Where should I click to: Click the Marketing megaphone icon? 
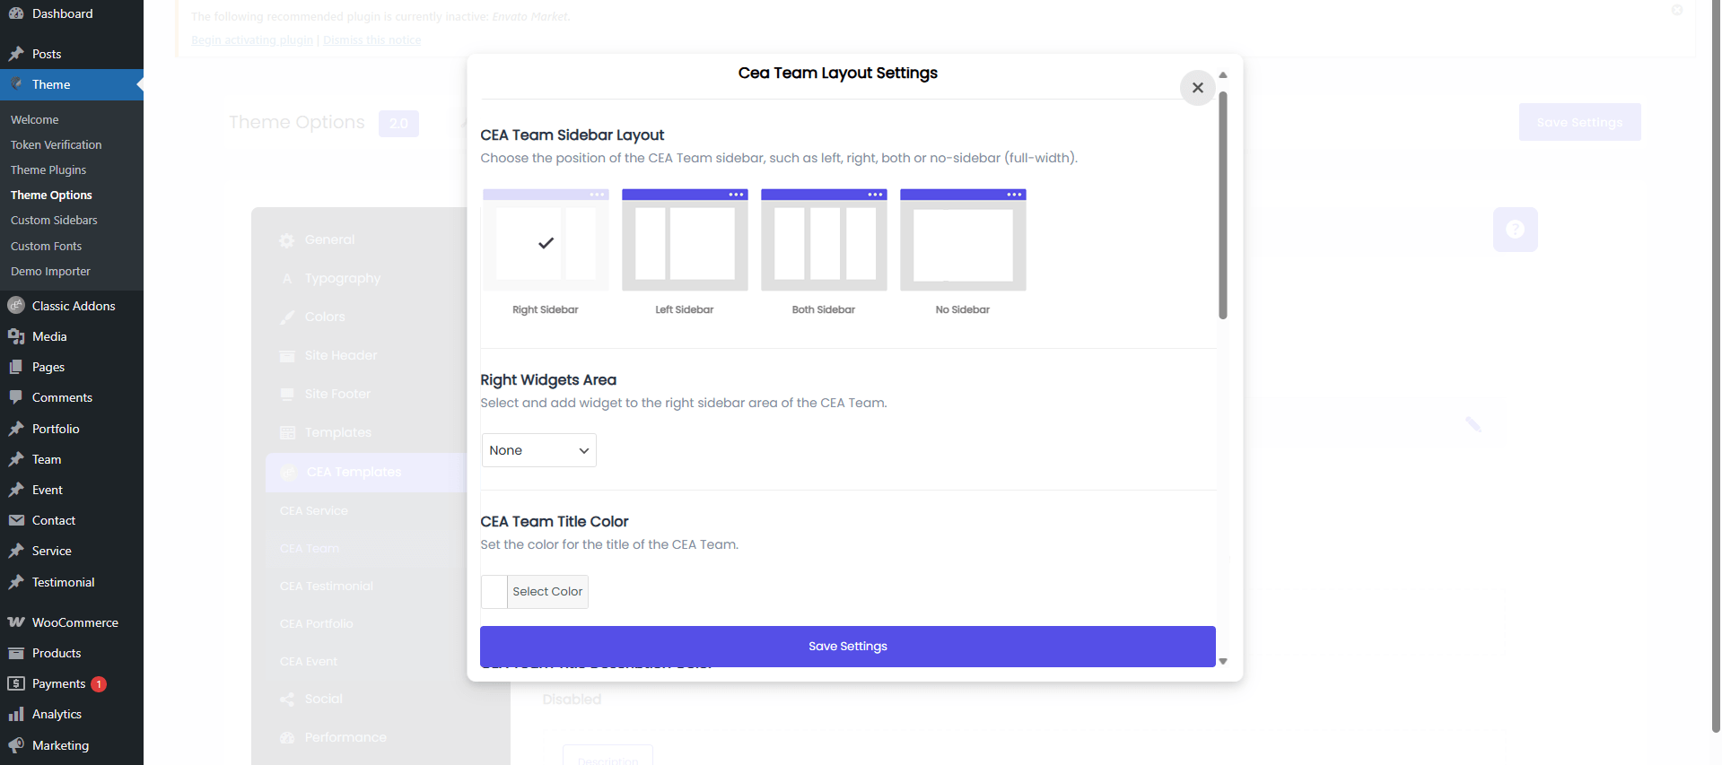click(16, 745)
